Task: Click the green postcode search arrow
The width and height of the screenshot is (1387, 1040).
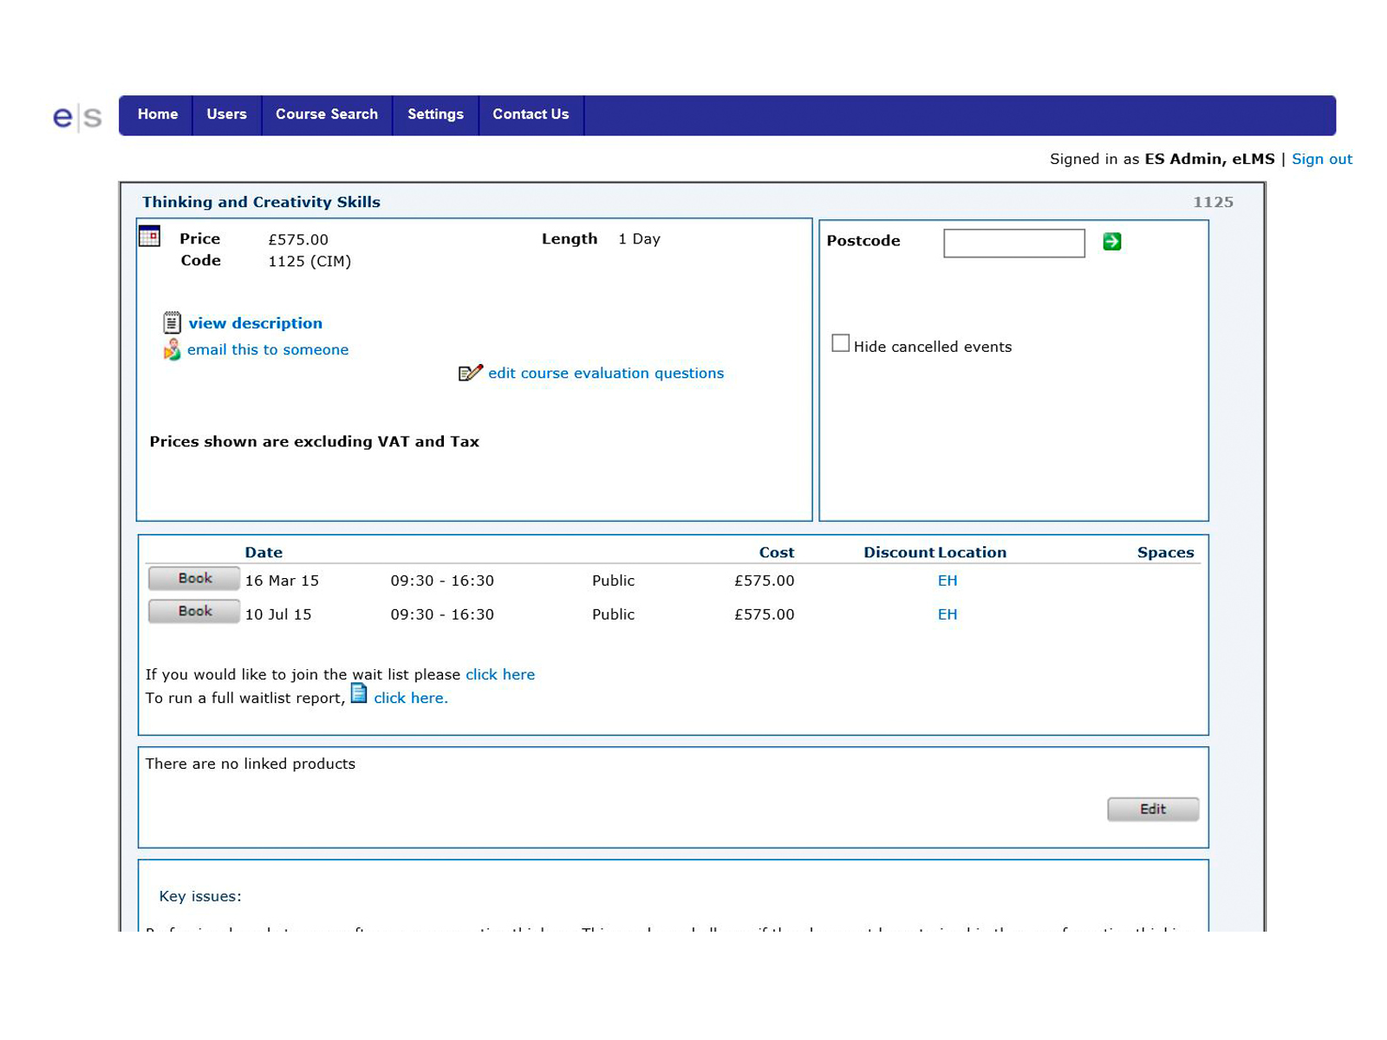Action: click(1112, 242)
